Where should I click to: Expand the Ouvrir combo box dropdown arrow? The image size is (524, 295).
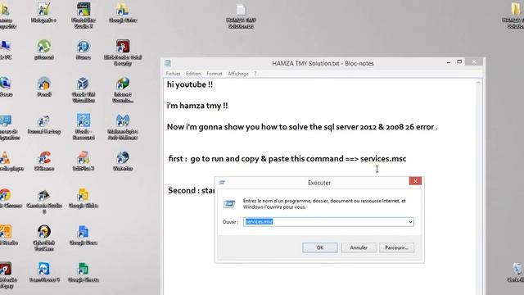click(410, 222)
